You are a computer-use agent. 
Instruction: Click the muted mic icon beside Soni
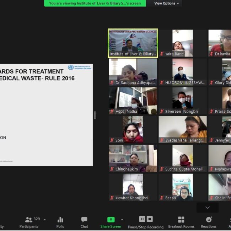point(112,140)
